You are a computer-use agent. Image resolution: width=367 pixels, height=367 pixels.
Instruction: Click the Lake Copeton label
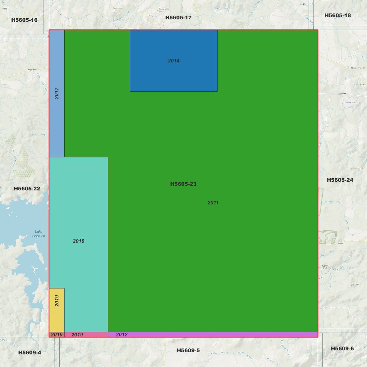(39, 234)
